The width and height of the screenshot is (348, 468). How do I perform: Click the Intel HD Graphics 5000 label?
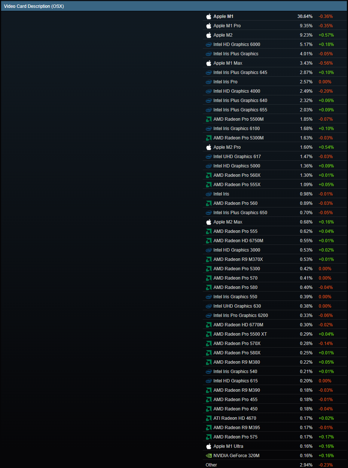click(237, 166)
